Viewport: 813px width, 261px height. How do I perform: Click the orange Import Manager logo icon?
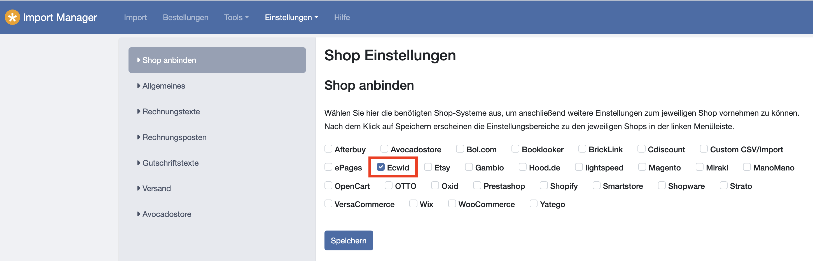pos(12,17)
